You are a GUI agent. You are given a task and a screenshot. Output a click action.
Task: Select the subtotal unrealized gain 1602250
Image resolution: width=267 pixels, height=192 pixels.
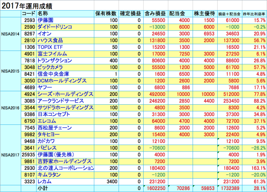coord(156,188)
